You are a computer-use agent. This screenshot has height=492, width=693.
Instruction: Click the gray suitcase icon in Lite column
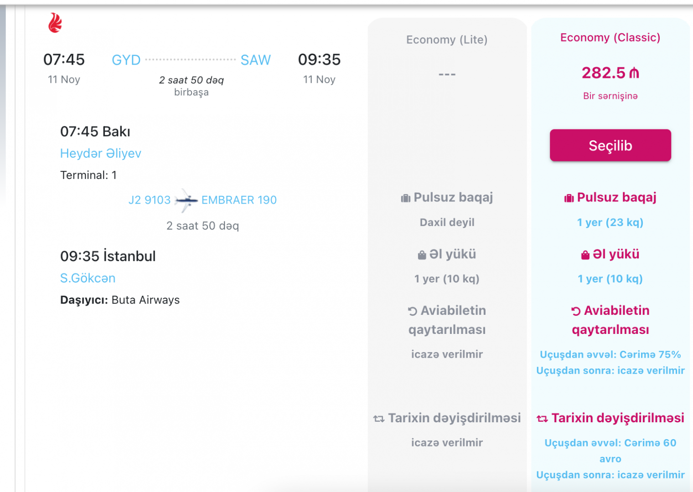pos(405,198)
